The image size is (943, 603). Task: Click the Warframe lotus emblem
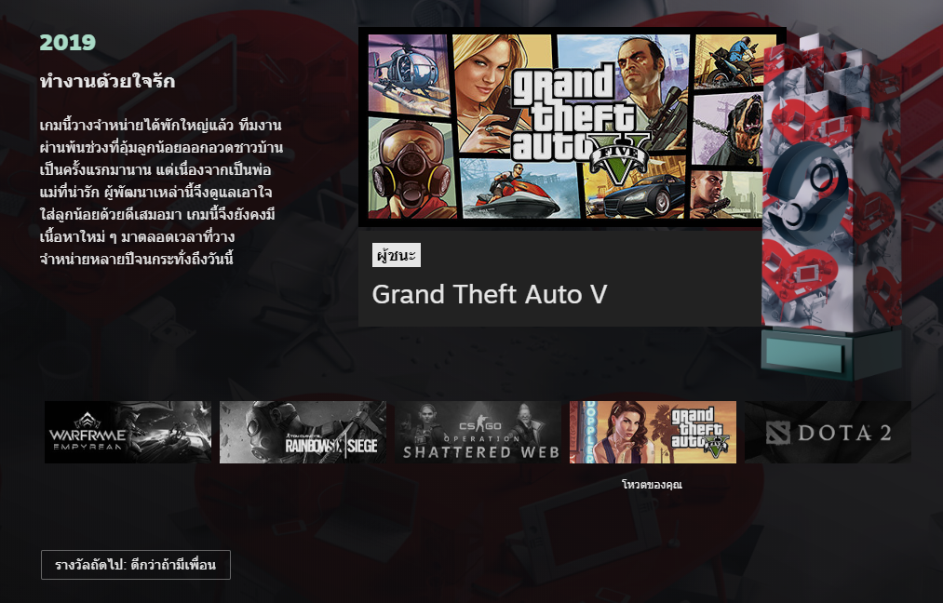(x=88, y=421)
